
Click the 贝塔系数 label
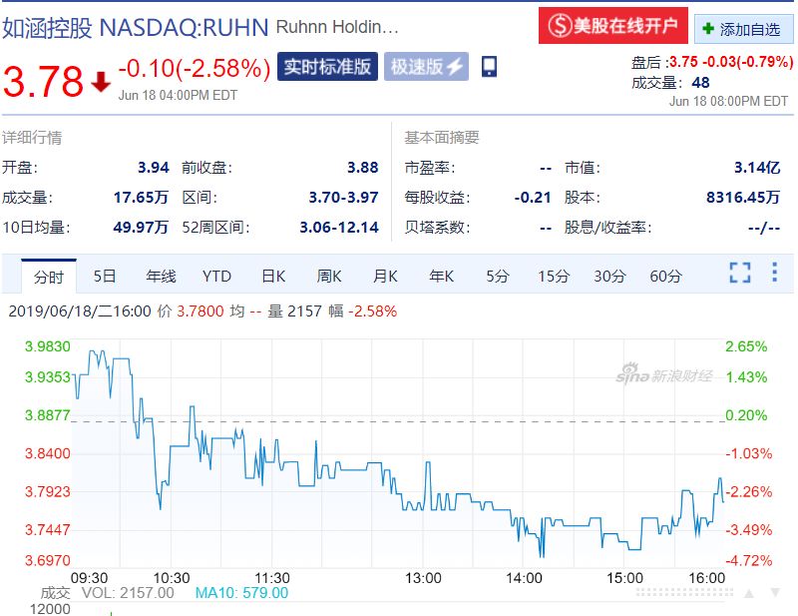coord(437,227)
